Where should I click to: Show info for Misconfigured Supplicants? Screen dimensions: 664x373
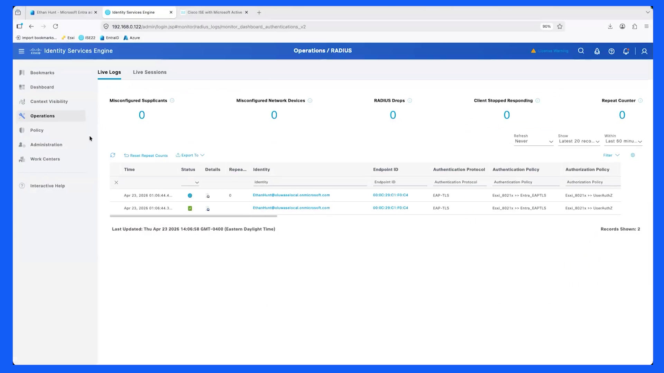click(x=172, y=101)
